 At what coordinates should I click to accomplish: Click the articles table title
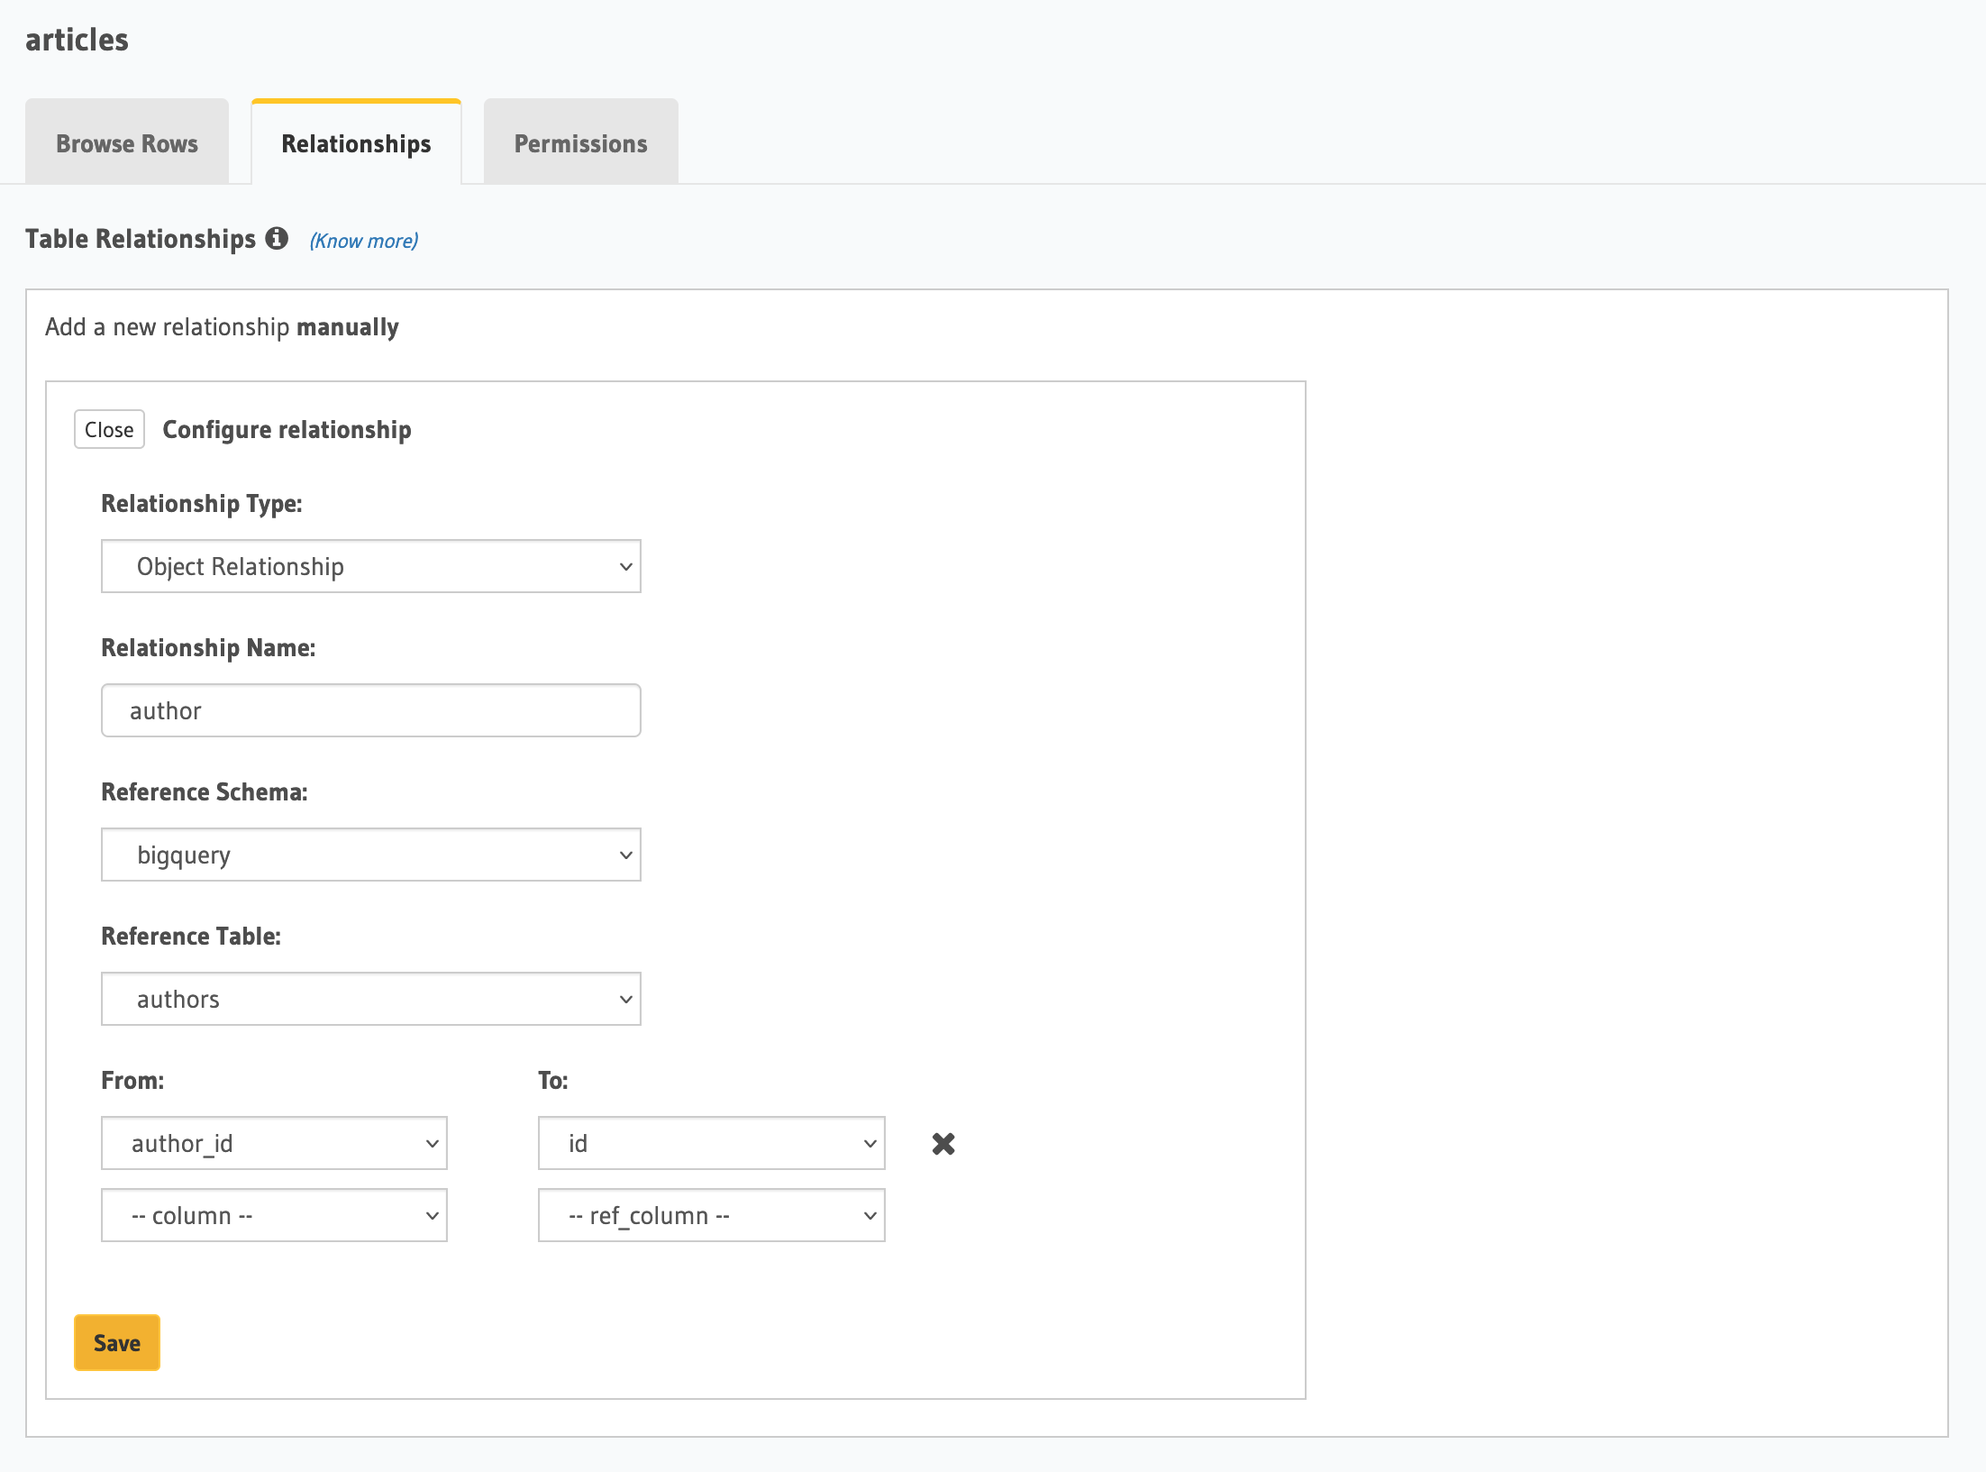tap(77, 40)
